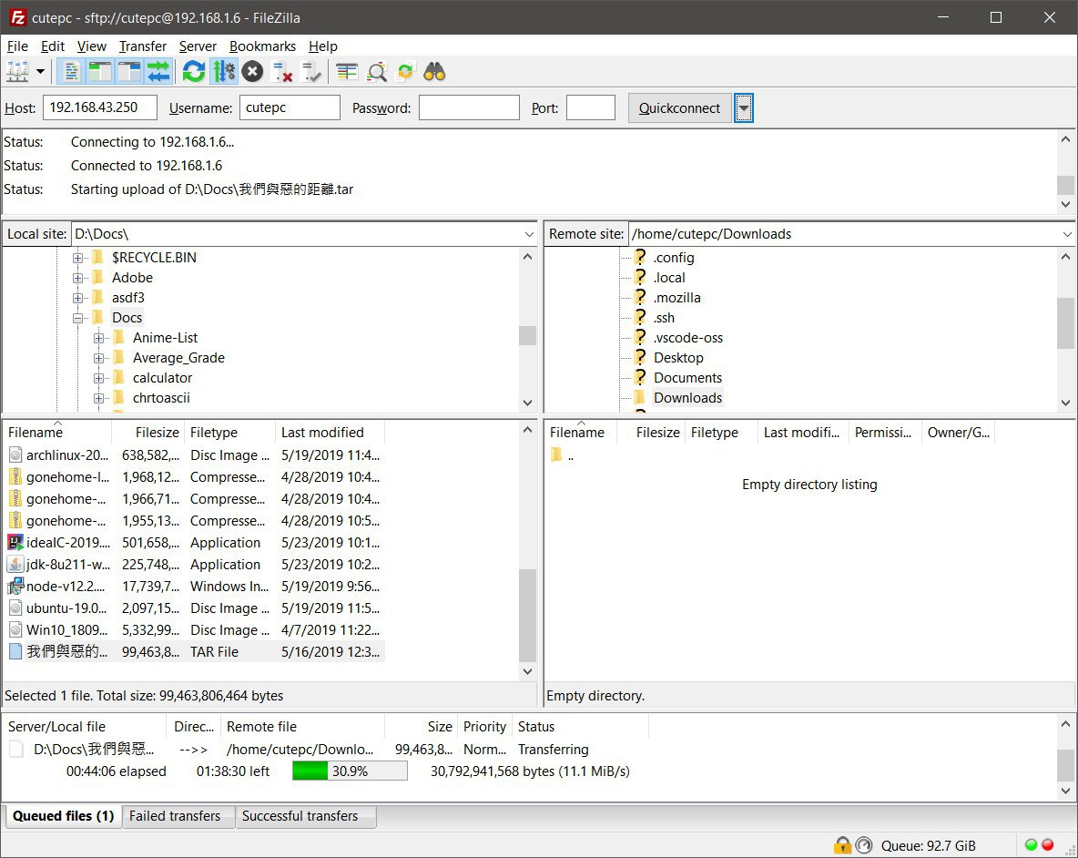The height and width of the screenshot is (858, 1078).
Task: Select the .vscode-oss remote folder
Action: pyautogui.click(x=687, y=338)
